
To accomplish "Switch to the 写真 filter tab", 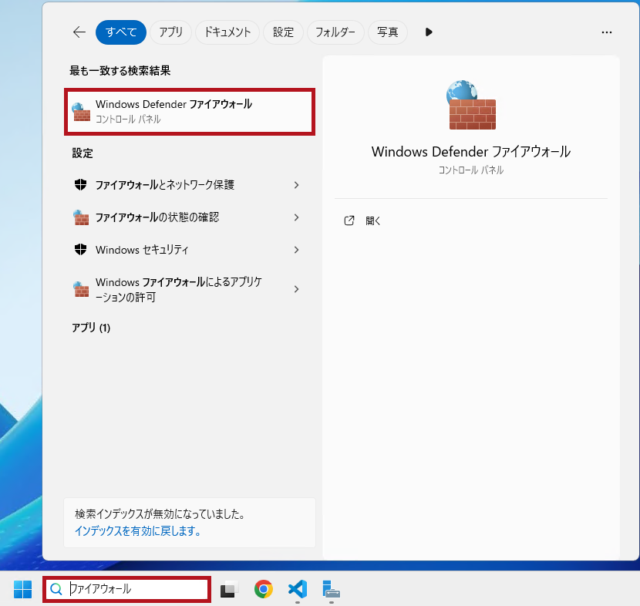I will point(387,32).
